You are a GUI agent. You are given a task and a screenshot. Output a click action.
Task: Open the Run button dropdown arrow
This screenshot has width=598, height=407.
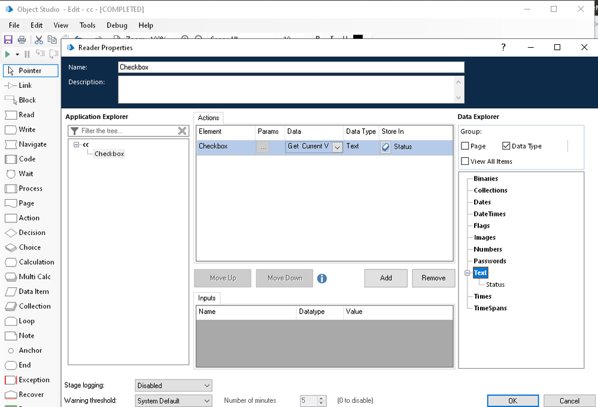(x=17, y=54)
